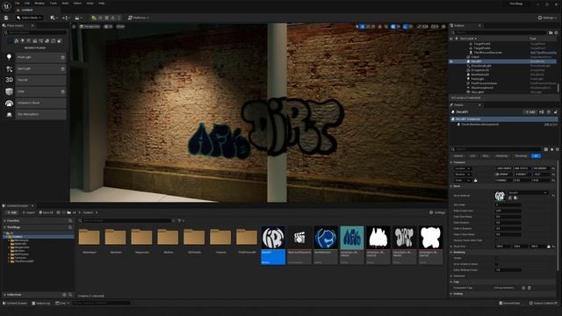Screen dimensions: 562x316
Task: Open the File menu
Action: point(18,4)
